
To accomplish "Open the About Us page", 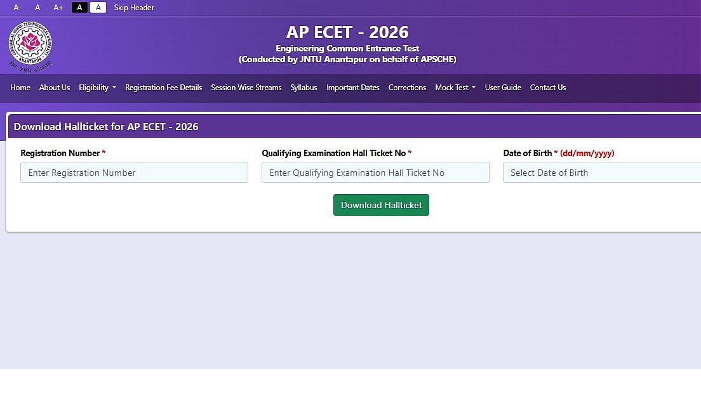I will coord(55,88).
